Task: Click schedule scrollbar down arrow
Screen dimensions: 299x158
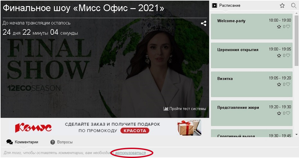Action: pos(296,135)
